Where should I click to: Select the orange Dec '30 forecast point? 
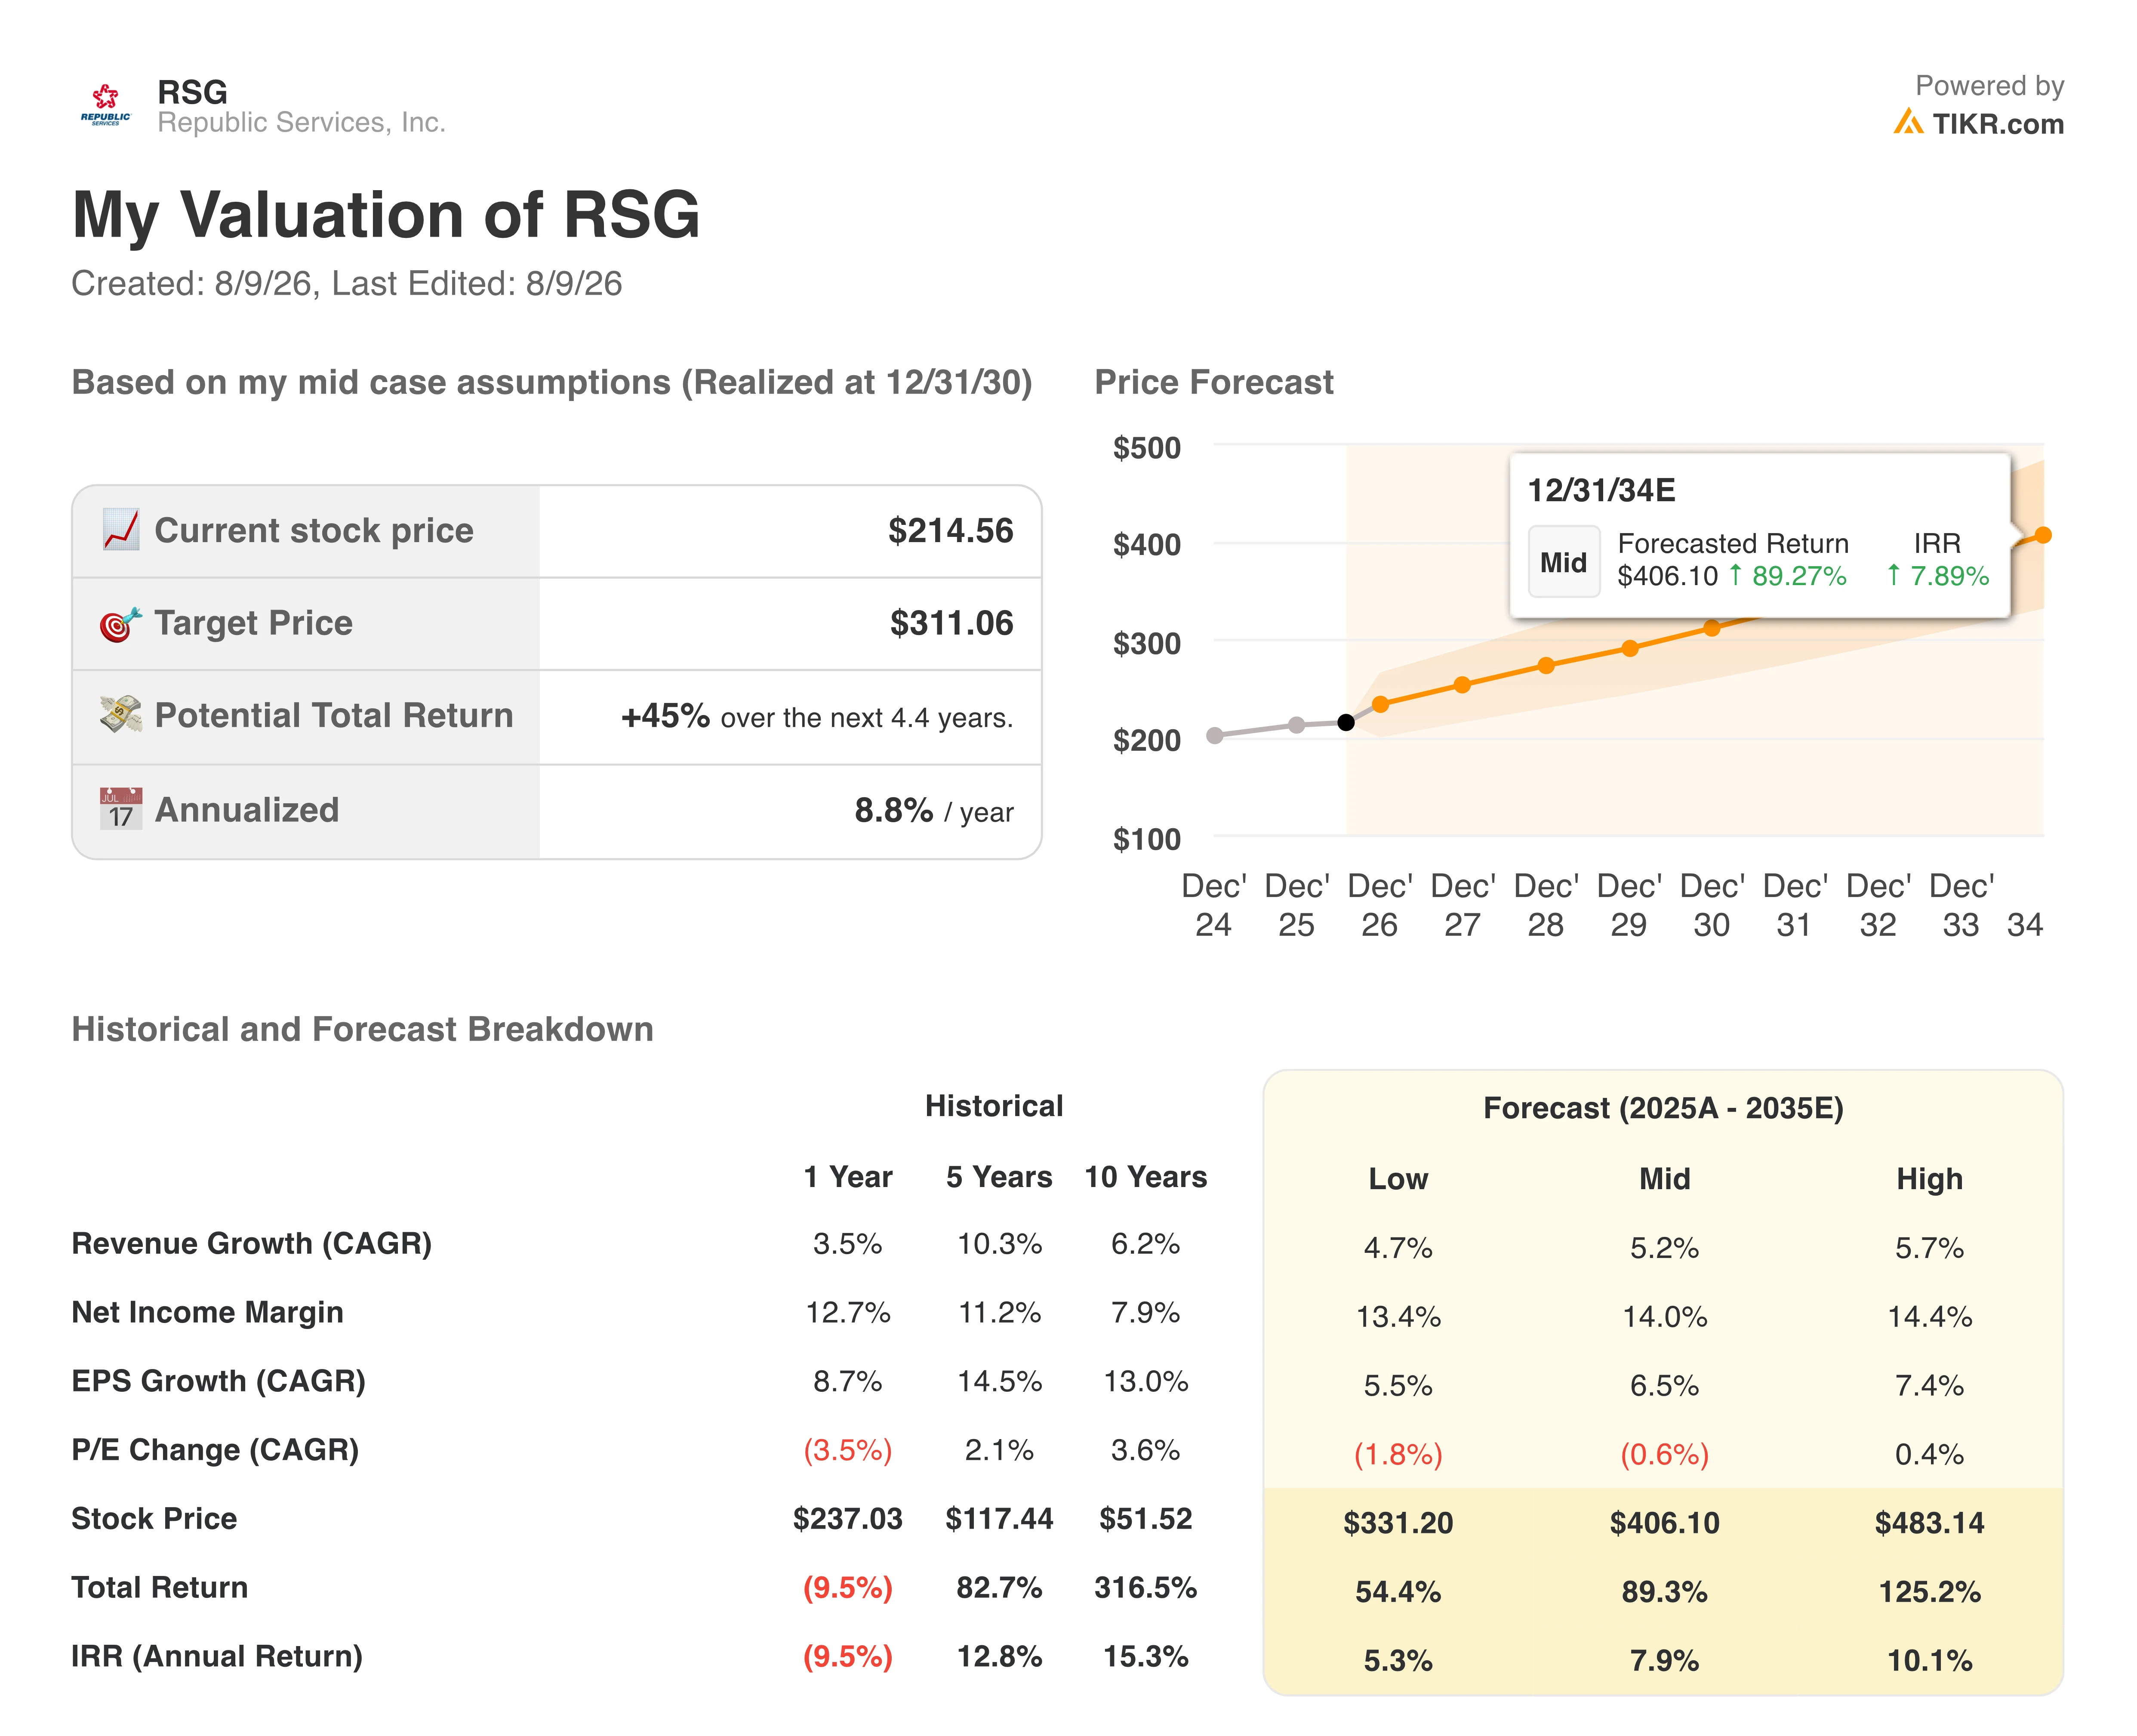click(1711, 628)
